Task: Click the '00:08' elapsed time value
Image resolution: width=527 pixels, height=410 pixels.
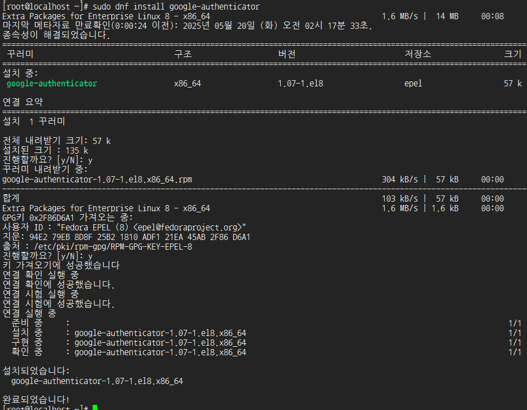Action: pyautogui.click(x=493, y=16)
